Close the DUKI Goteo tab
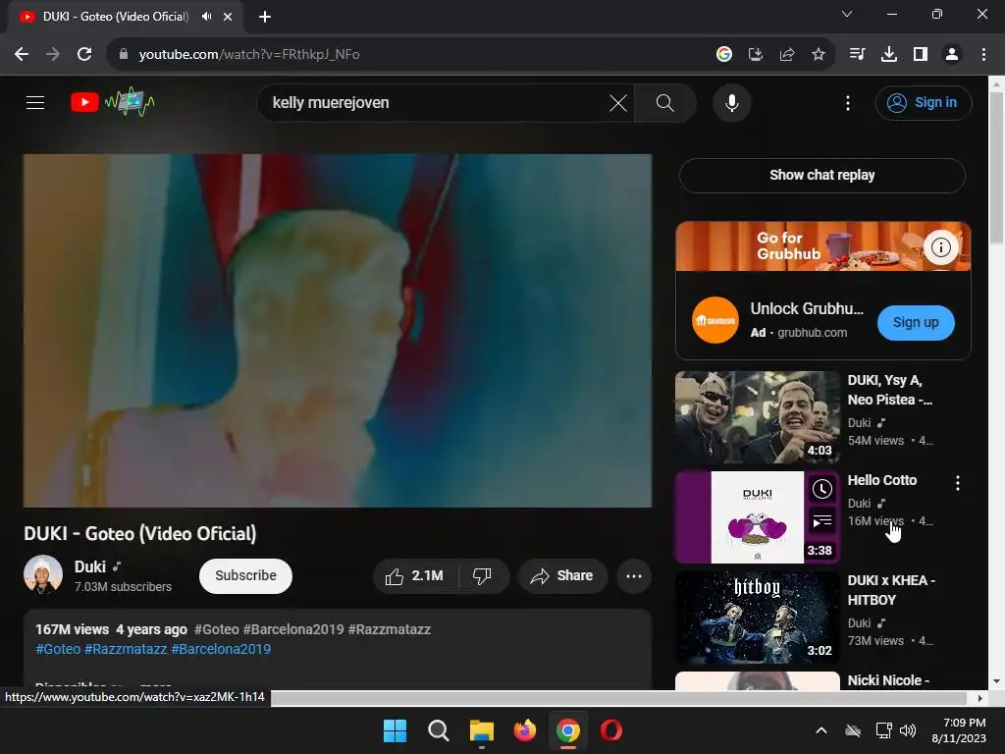 [228, 17]
